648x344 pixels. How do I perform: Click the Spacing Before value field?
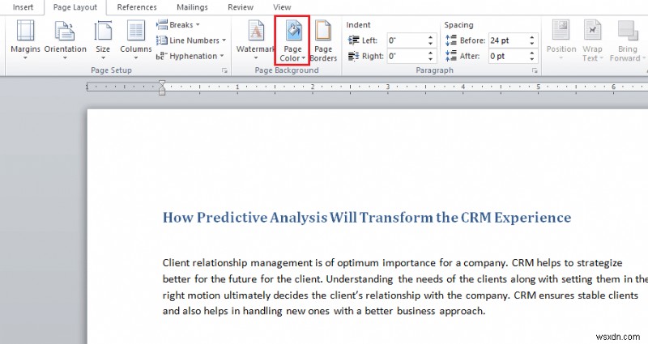pyautogui.click(x=509, y=40)
